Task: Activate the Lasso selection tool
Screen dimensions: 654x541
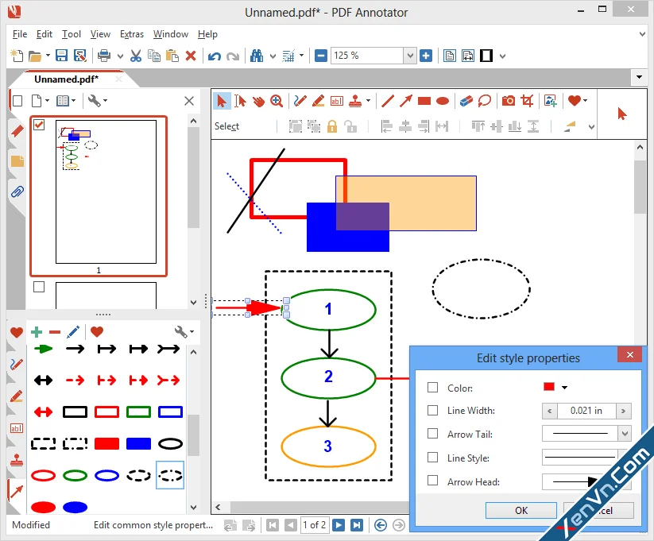Action: 484,101
